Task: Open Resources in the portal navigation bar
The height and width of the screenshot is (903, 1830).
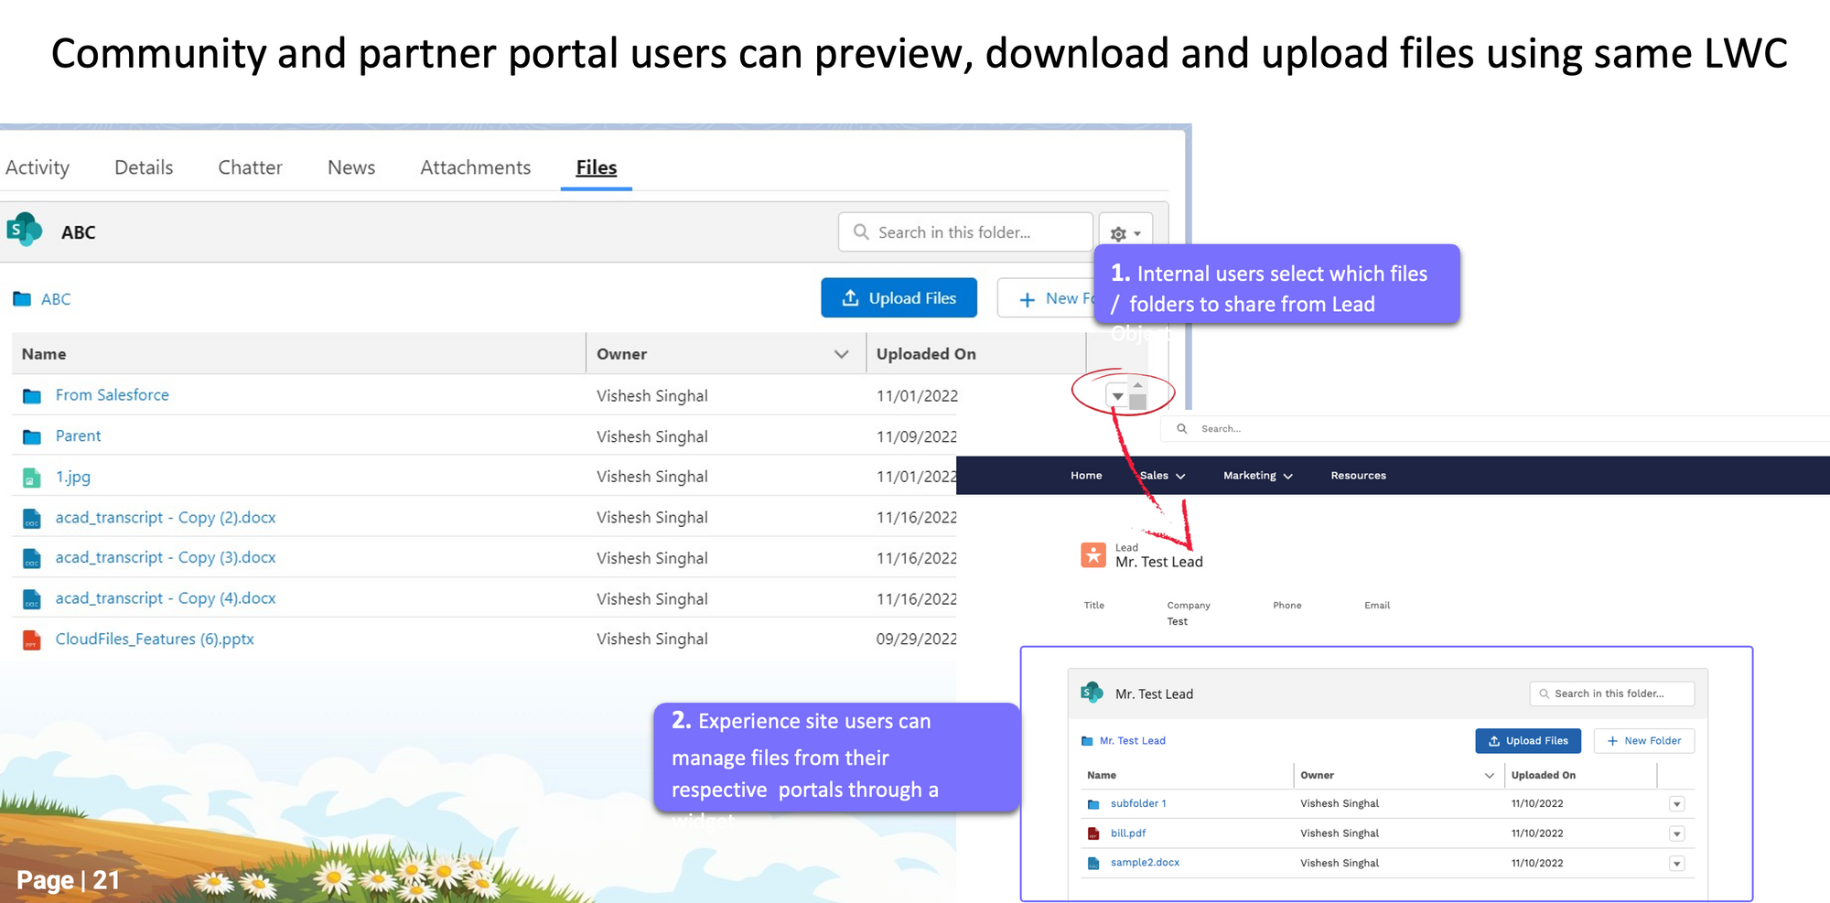Action: 1358,476
